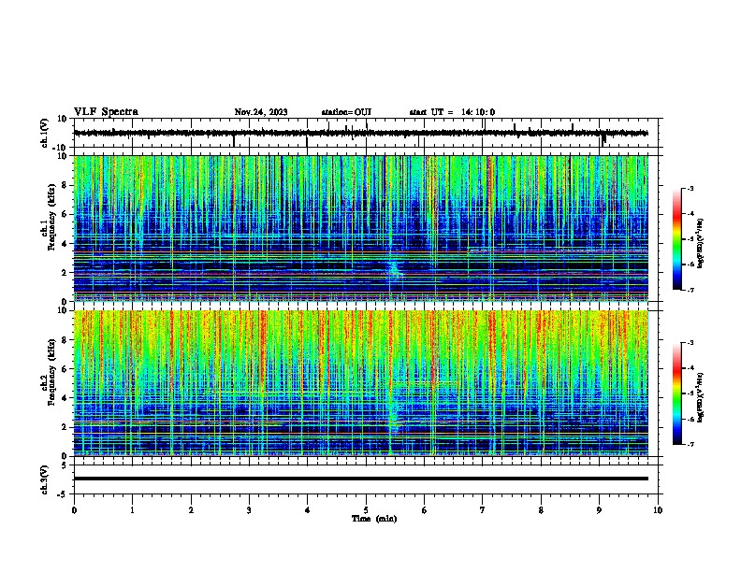Click the time axis tick label "1"

(x=132, y=510)
